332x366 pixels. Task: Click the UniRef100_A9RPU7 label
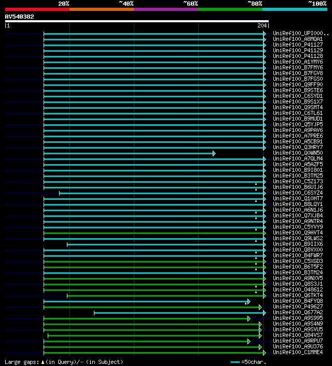298,341
